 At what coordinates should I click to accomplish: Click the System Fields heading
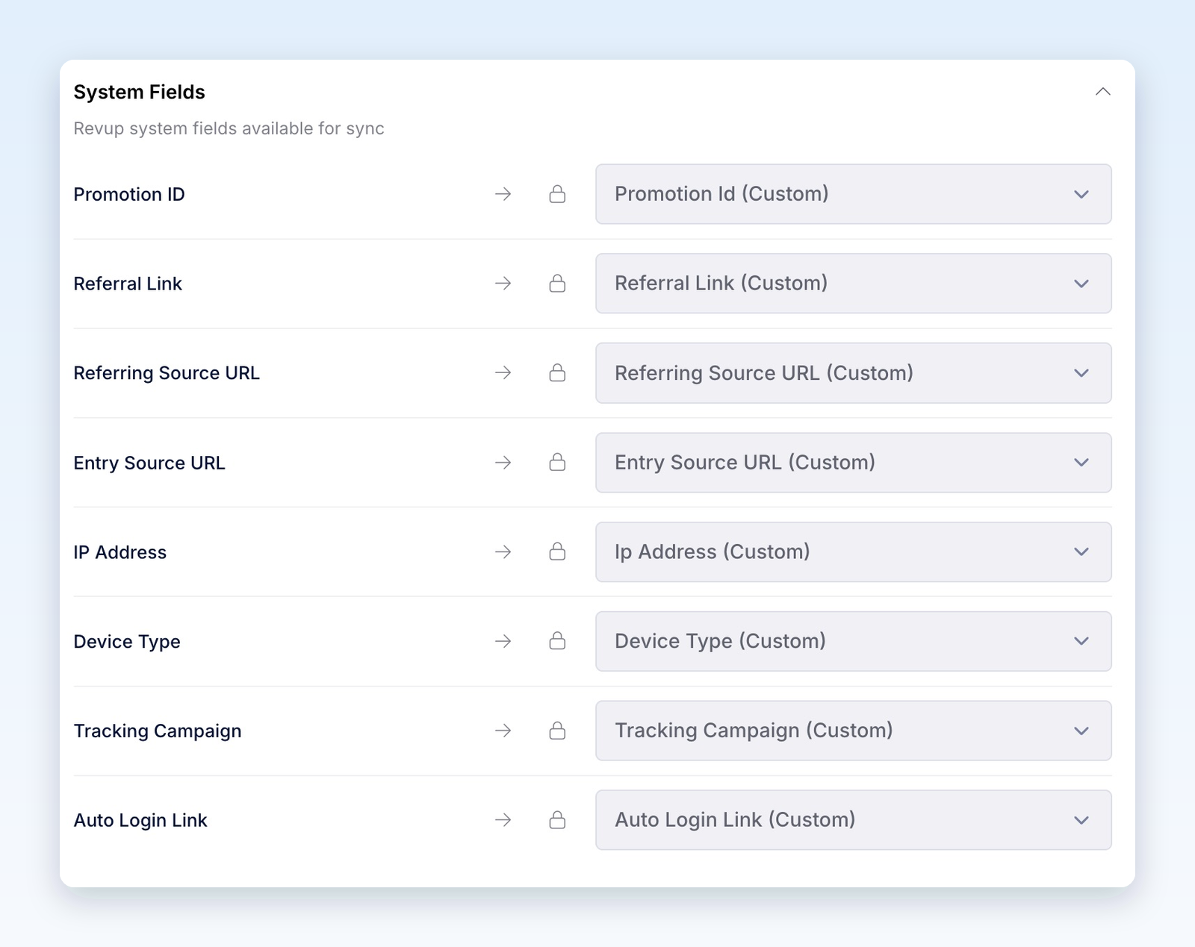point(139,92)
